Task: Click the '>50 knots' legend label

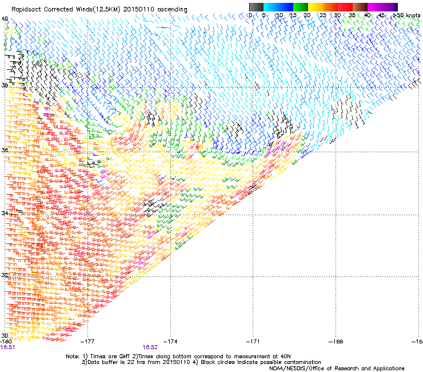Action: pos(406,15)
